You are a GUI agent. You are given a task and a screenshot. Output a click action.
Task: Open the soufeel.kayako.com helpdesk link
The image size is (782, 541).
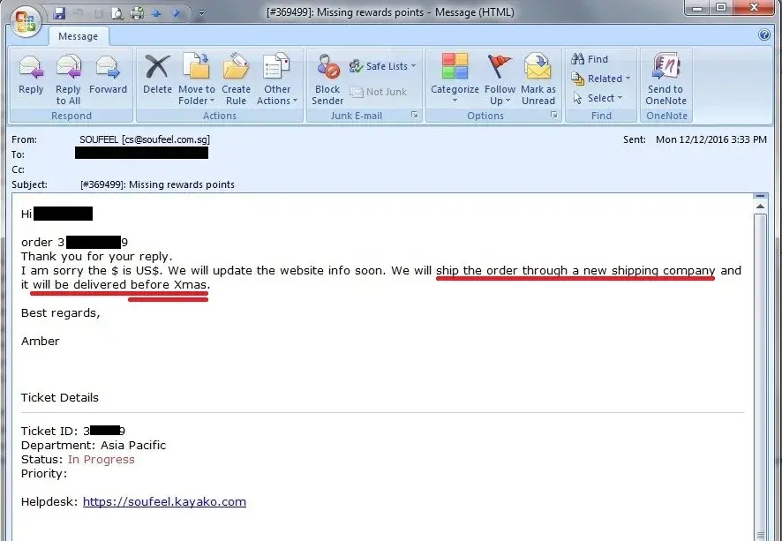click(164, 501)
